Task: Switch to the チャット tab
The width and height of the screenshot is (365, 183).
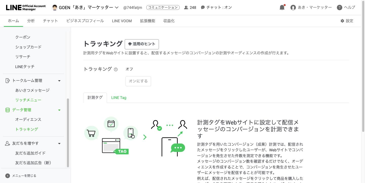Action: pos(50,21)
